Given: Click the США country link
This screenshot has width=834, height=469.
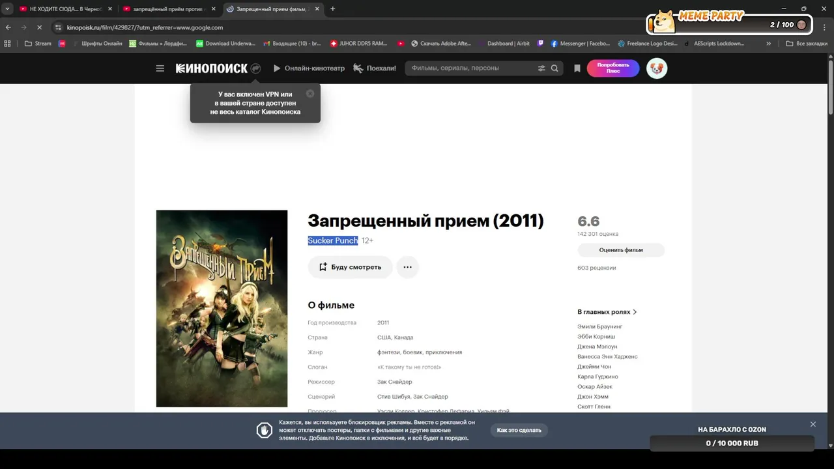Looking at the screenshot, I should pos(384,337).
